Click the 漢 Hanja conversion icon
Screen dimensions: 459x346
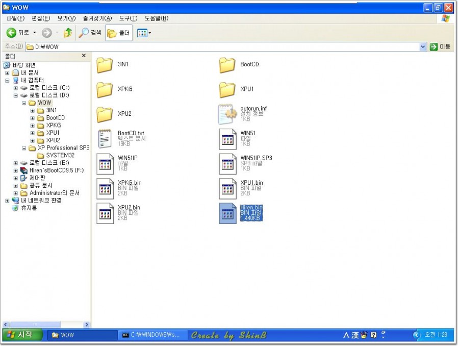click(355, 335)
